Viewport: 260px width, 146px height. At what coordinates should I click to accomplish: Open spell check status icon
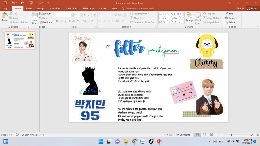click(17, 135)
